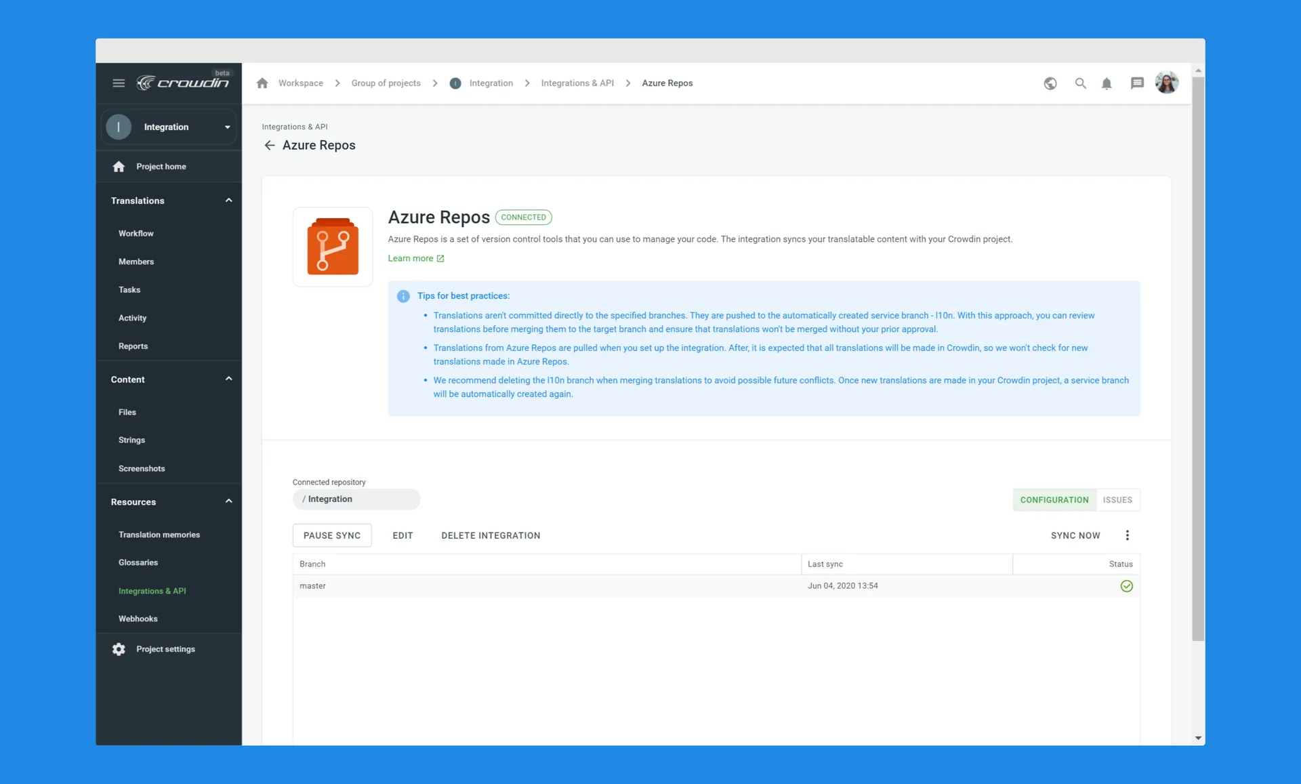Click the Connected status badge
1301x784 pixels.
(524, 218)
